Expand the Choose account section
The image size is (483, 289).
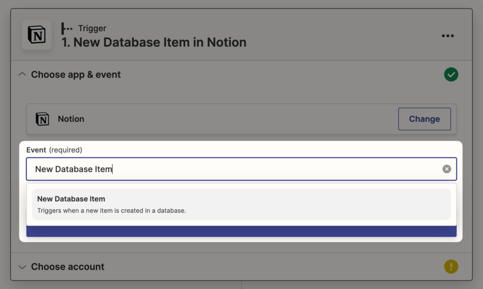pyautogui.click(x=22, y=267)
